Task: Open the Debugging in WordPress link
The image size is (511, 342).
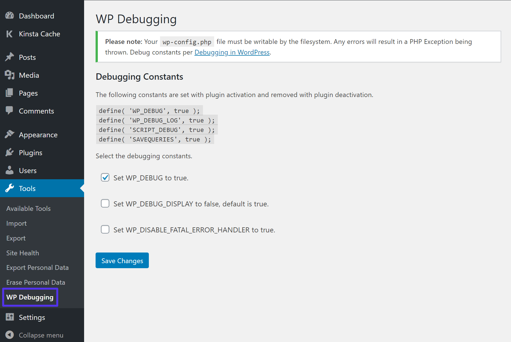Action: pos(232,52)
